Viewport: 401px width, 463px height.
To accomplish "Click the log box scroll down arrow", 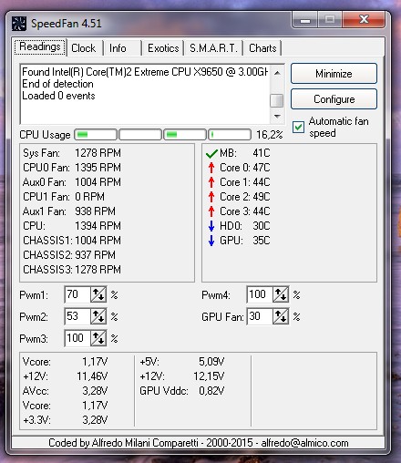I will tap(277, 116).
